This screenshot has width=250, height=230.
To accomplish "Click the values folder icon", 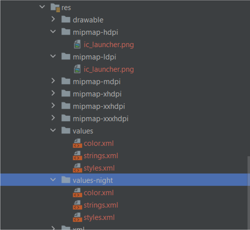I will click(x=66, y=130).
